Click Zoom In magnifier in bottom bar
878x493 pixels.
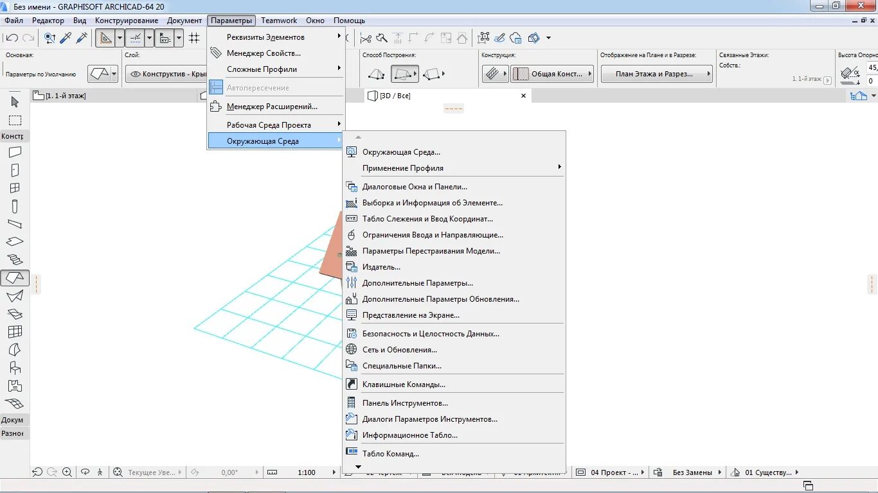(67, 472)
